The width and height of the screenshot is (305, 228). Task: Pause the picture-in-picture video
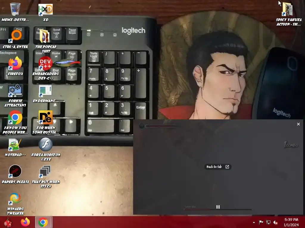tap(218, 207)
